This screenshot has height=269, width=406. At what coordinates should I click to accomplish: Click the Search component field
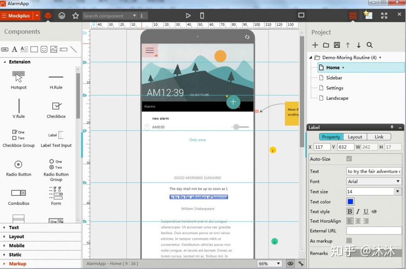(107, 16)
